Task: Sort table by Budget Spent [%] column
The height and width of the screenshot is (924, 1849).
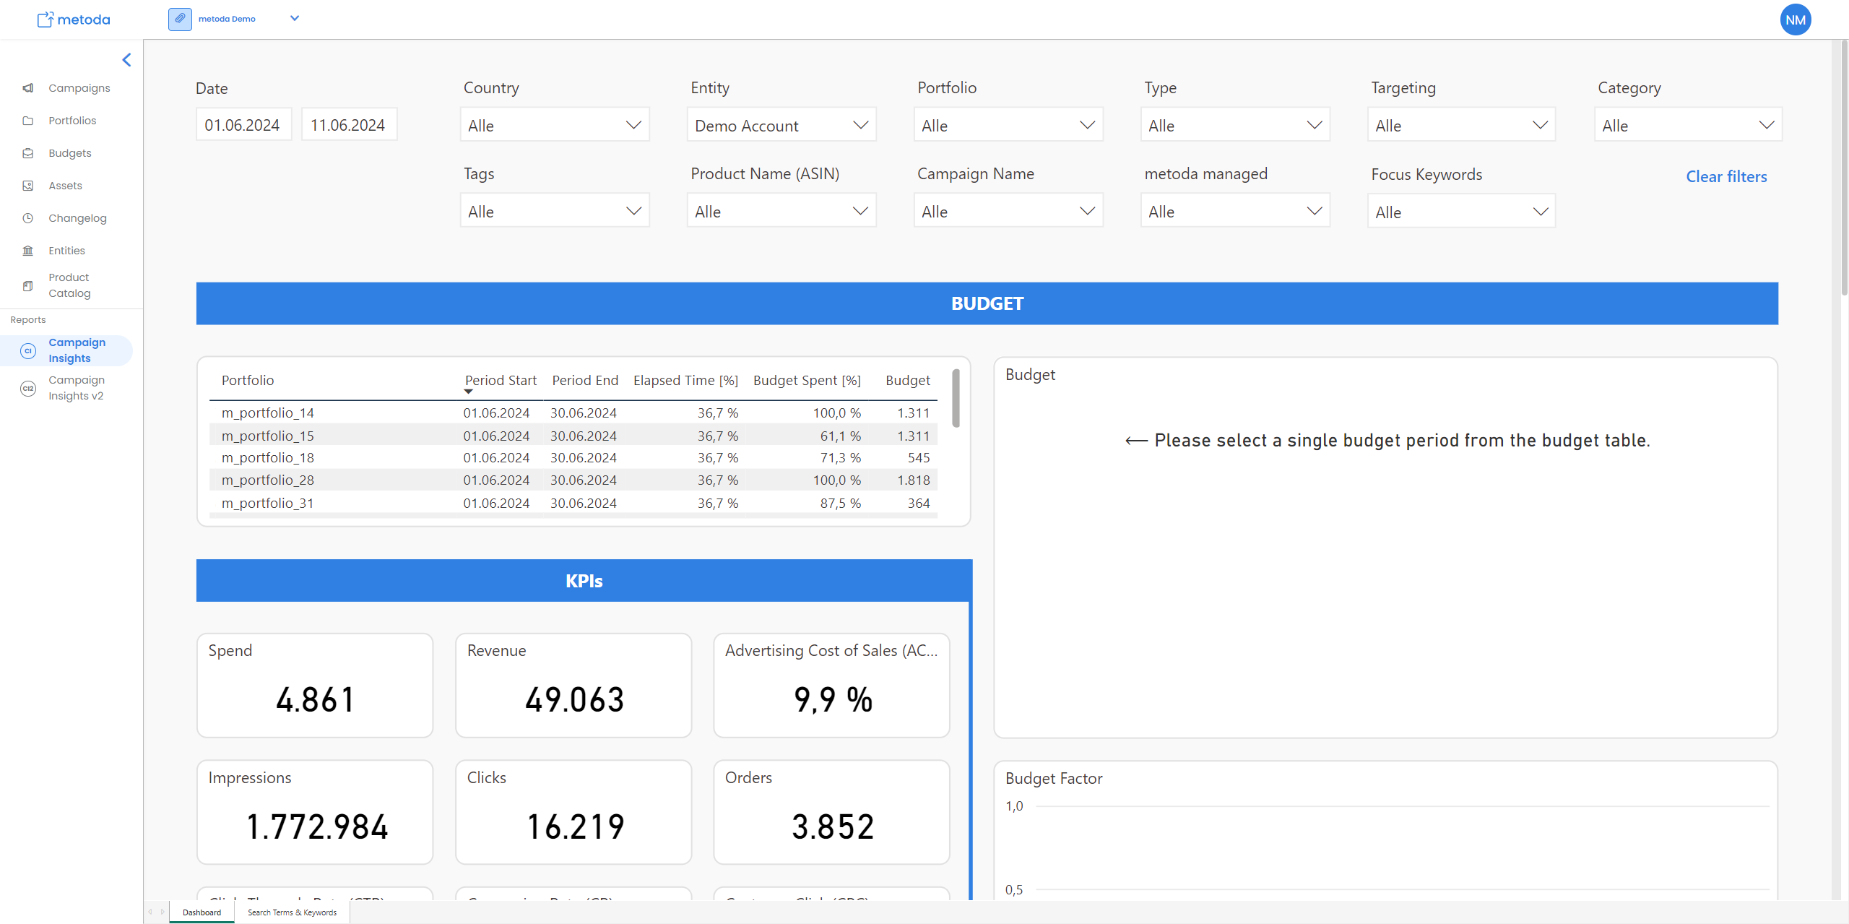Action: (x=807, y=381)
